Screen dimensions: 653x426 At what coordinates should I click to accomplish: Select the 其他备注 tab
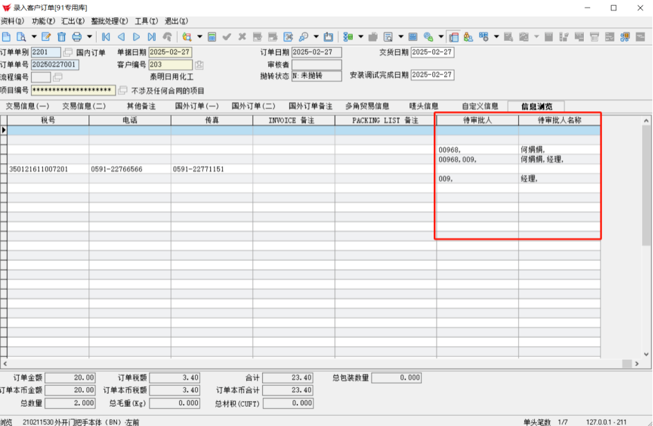(141, 106)
